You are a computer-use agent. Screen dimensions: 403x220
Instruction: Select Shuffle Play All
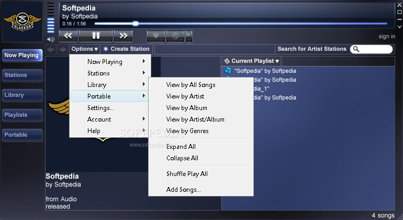[201, 174]
